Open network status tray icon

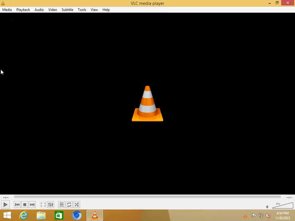pos(261,215)
